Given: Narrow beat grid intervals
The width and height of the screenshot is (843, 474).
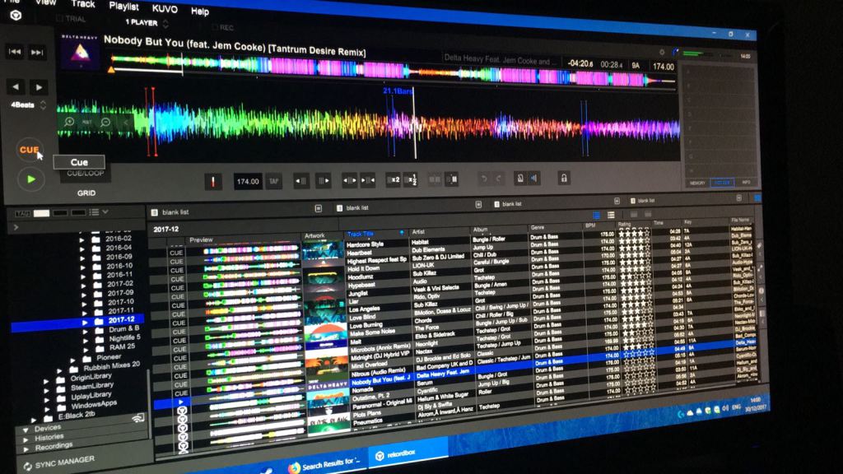Looking at the screenshot, I should point(368,180).
